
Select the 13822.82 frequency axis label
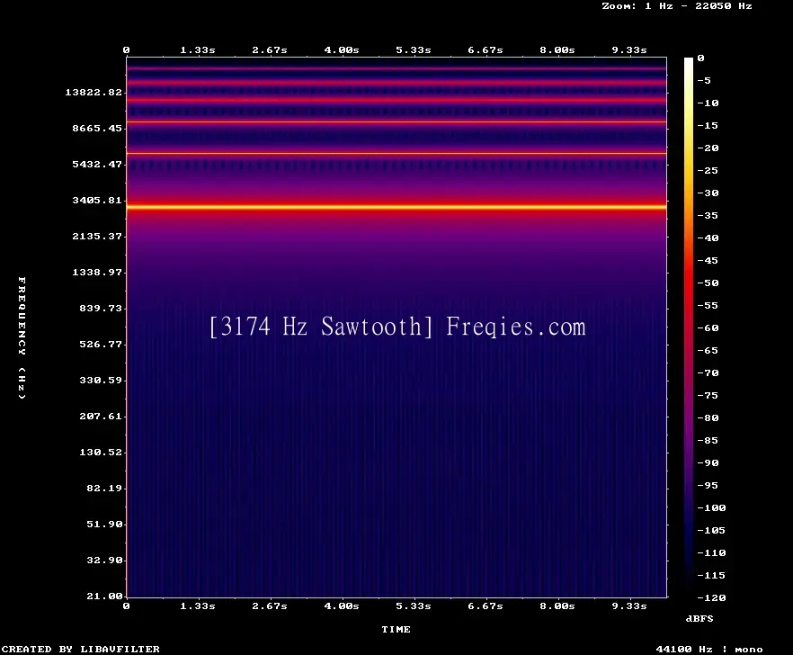pos(94,92)
